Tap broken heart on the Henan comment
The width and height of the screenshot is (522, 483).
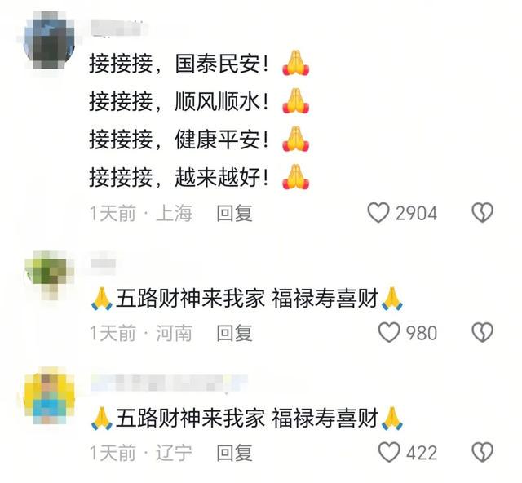[482, 332]
